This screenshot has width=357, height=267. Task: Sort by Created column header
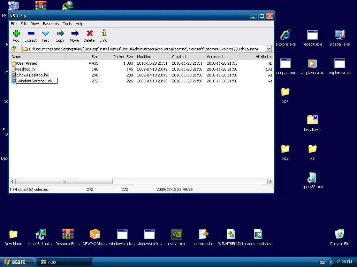point(187,57)
